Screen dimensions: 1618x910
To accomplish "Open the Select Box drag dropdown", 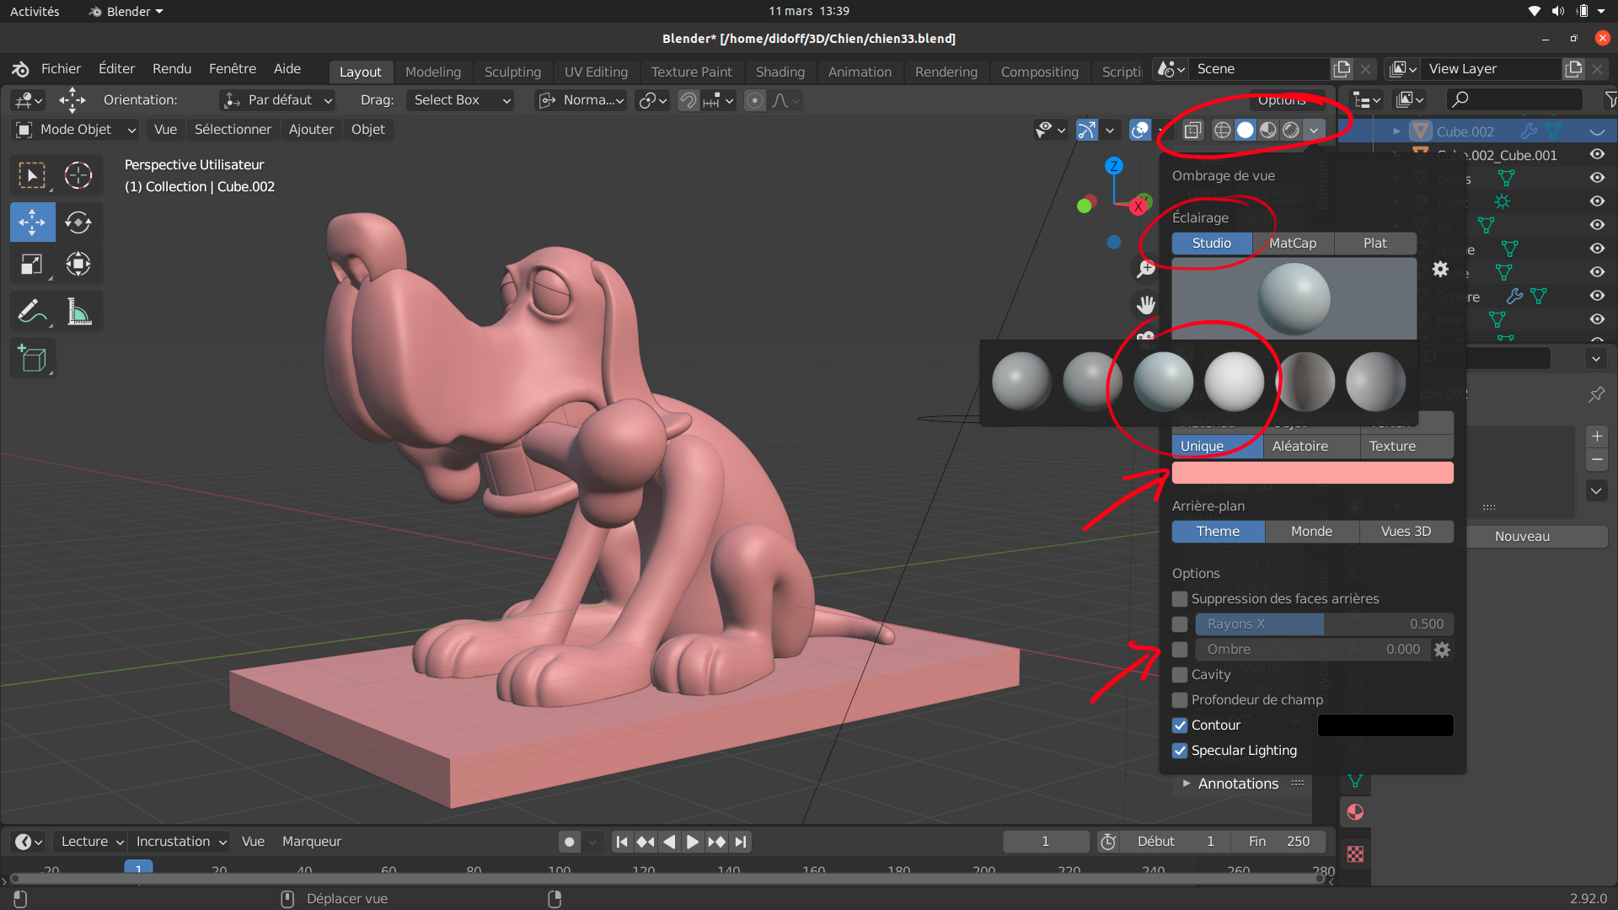I will 461,100.
